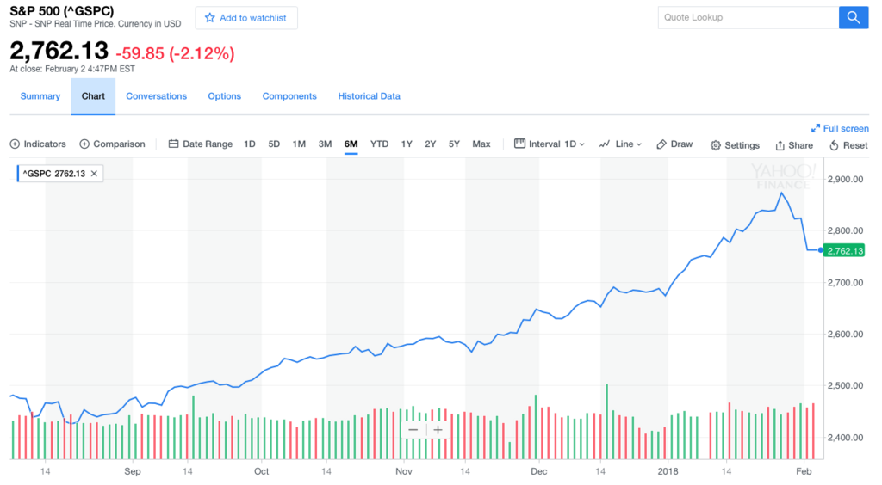882x485 pixels.
Task: Open chart Settings
Action: 735,145
